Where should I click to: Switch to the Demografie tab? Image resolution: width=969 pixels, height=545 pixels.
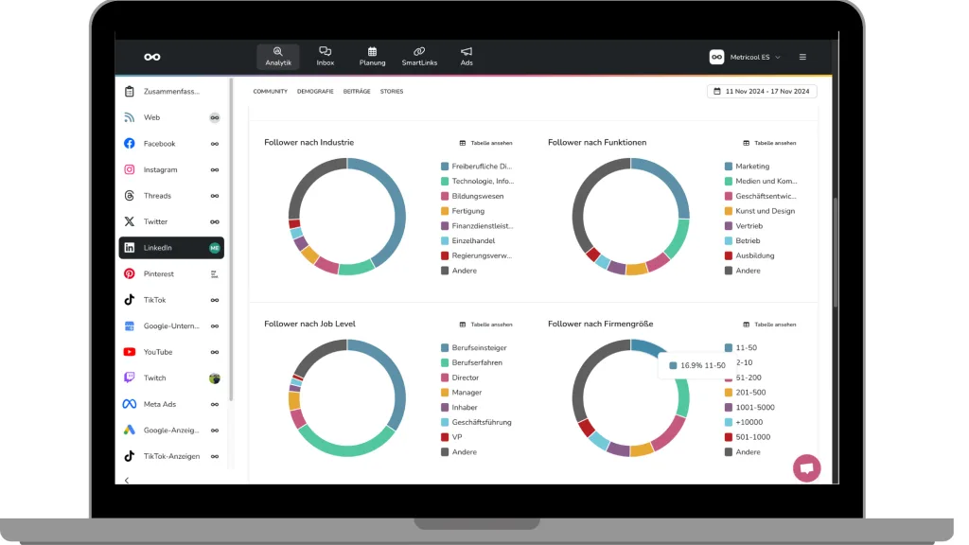(x=314, y=92)
